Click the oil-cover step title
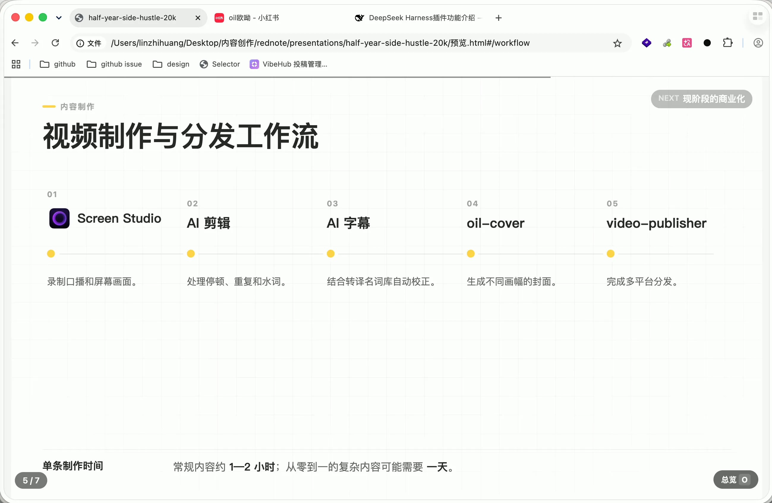 (495, 223)
